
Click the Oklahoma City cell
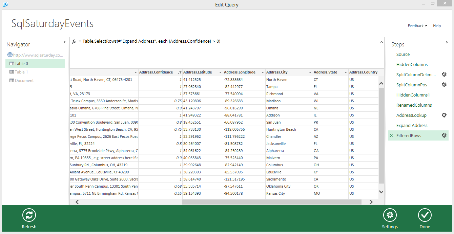pyautogui.click(x=289, y=186)
